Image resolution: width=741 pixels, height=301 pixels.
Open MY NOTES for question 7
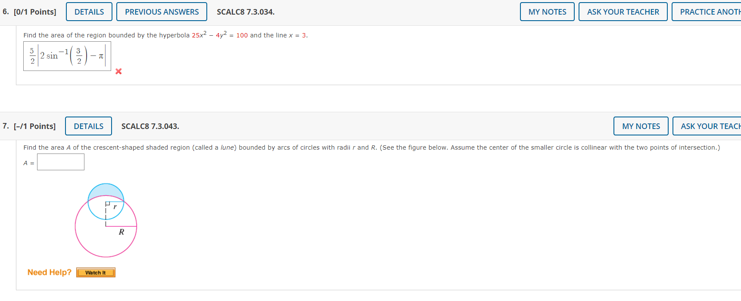click(x=641, y=126)
